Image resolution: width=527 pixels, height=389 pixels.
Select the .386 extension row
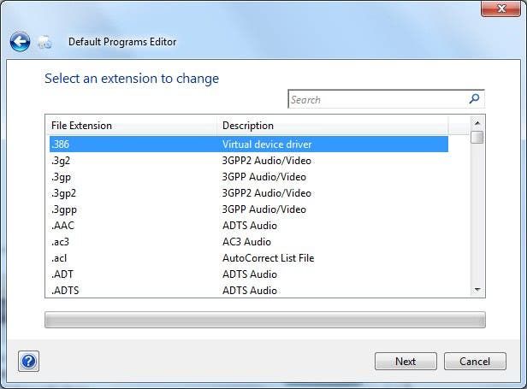(249, 144)
